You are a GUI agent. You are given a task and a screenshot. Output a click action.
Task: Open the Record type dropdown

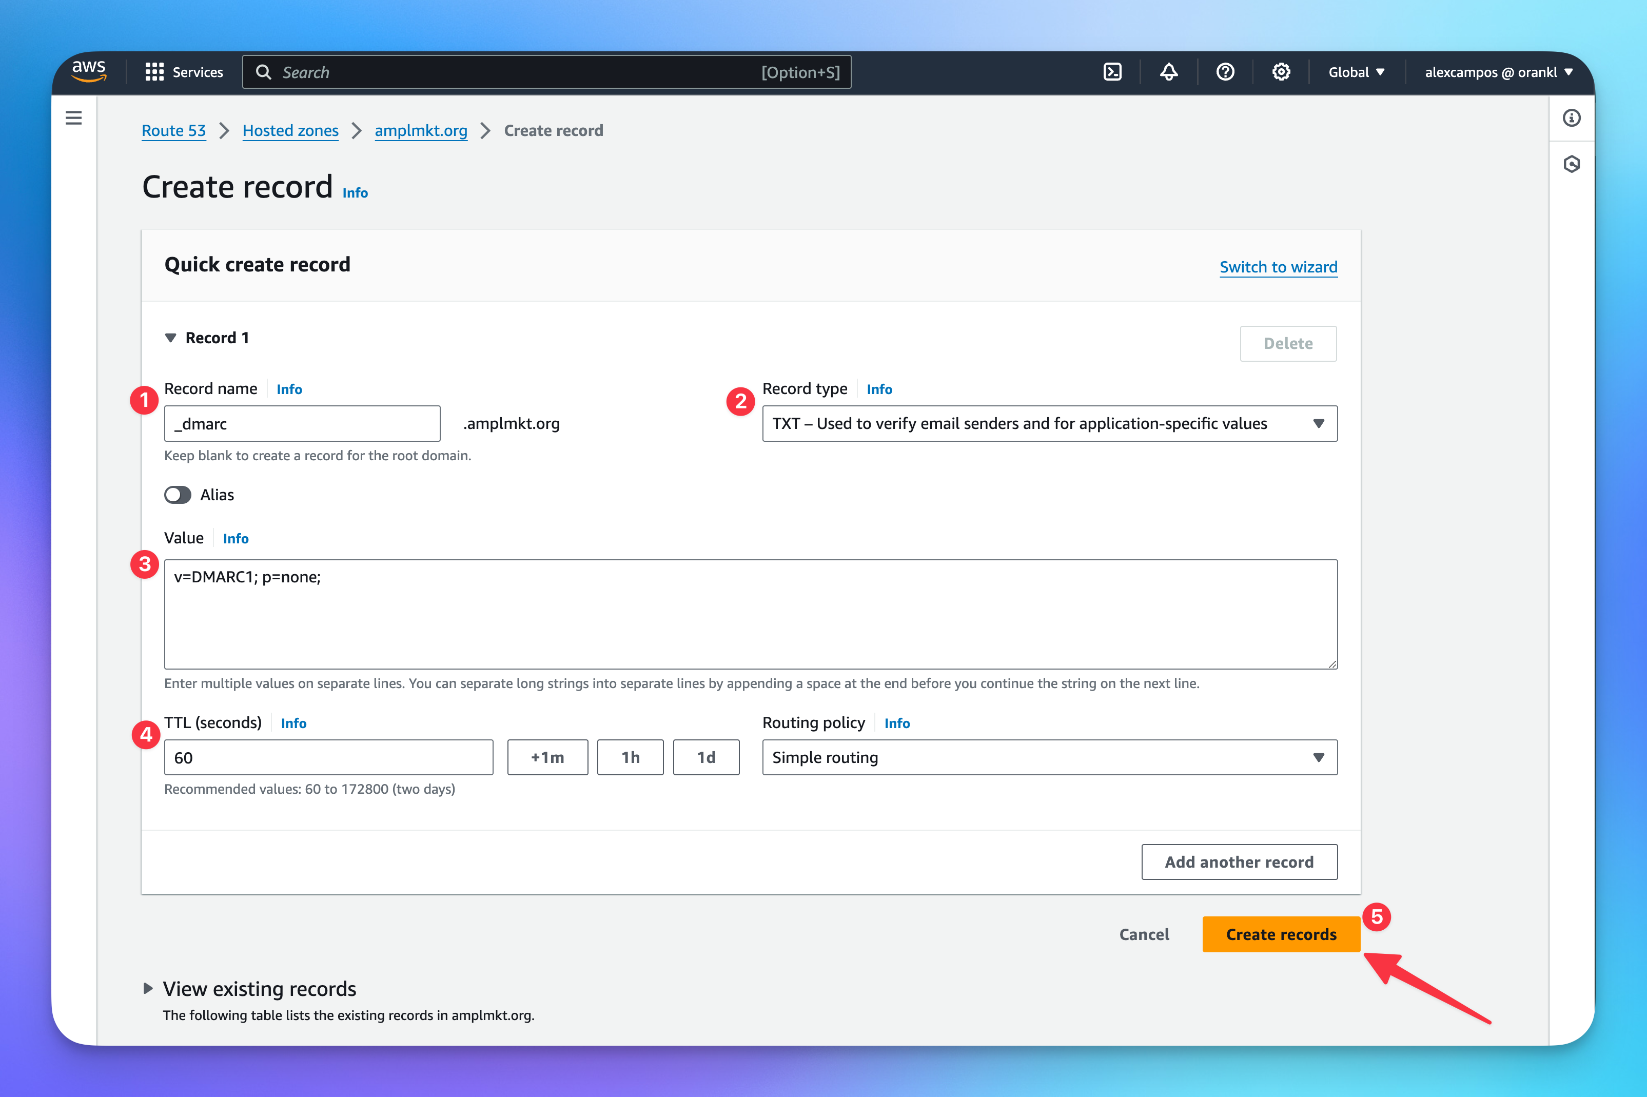coord(1049,423)
